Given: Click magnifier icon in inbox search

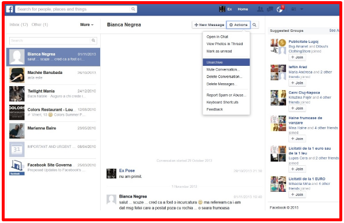Looking at the screenshot, I should coord(93,40).
